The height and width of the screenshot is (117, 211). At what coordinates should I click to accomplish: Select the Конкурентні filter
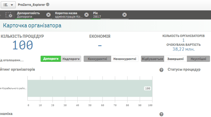(x=97, y=59)
